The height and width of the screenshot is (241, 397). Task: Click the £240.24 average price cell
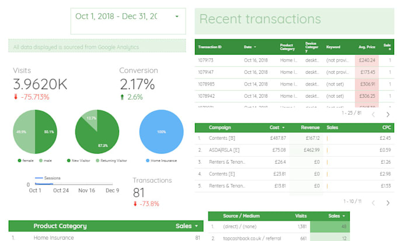(367, 61)
